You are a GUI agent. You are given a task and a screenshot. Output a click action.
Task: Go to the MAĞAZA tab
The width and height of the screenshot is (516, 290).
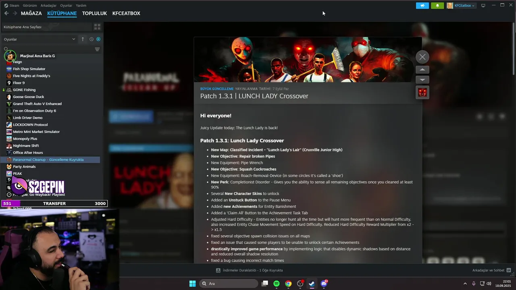[31, 13]
